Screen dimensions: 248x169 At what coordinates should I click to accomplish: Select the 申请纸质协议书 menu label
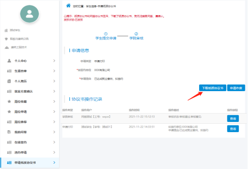pyautogui.click(x=25, y=162)
